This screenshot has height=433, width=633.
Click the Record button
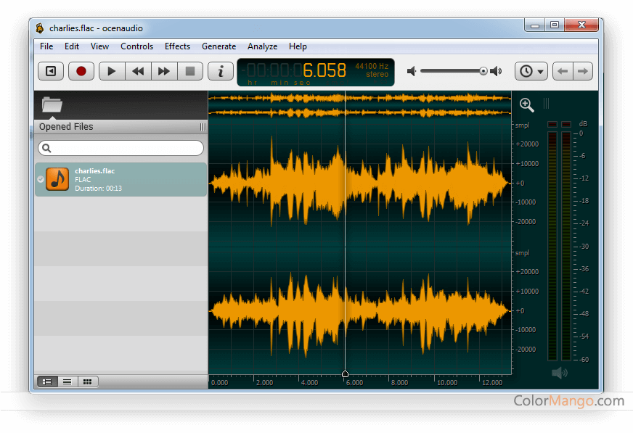tap(81, 71)
